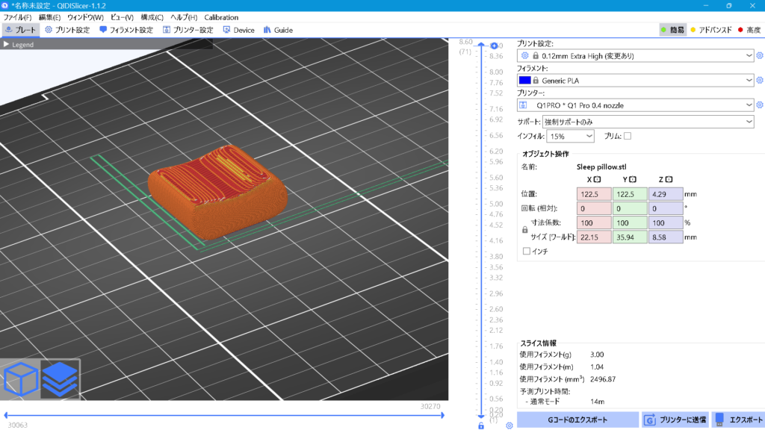This screenshot has height=430, width=765.
Task: Click the blue filament color swatch
Action: pyautogui.click(x=524, y=81)
